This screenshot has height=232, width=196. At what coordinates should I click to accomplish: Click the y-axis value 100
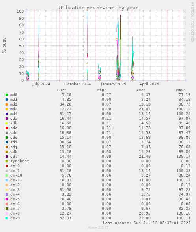[20, 11]
